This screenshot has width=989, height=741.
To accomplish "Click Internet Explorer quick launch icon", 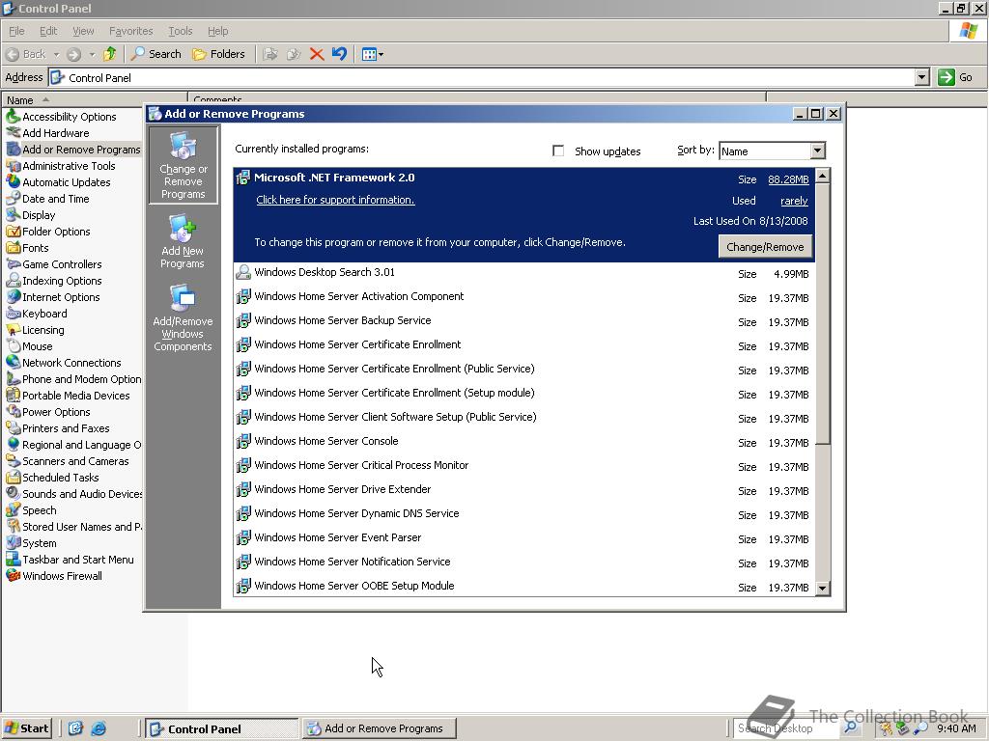I will tap(99, 728).
